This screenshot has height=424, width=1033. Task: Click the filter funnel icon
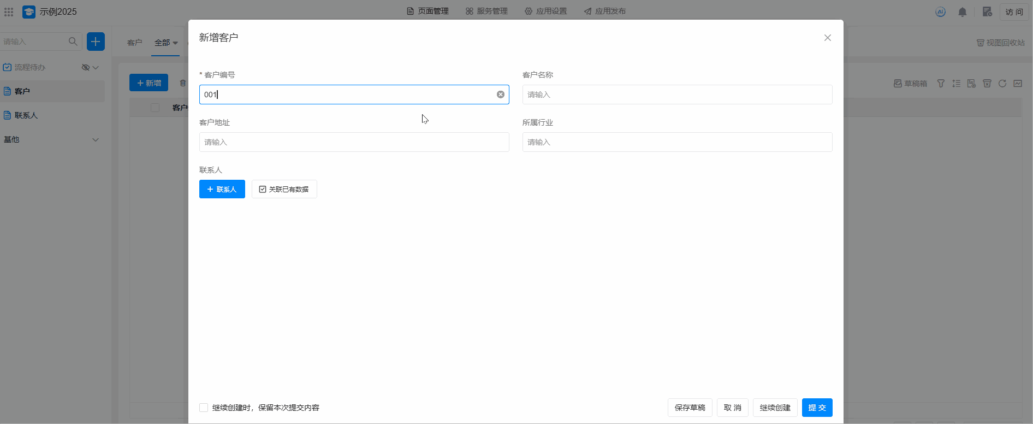point(941,84)
